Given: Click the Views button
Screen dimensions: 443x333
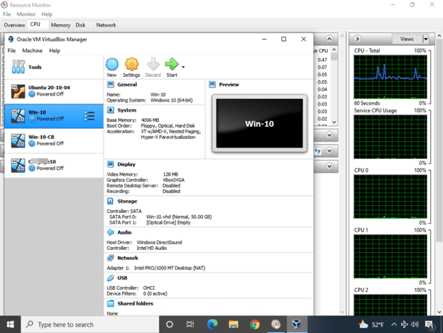Looking at the screenshot, I should point(407,39).
